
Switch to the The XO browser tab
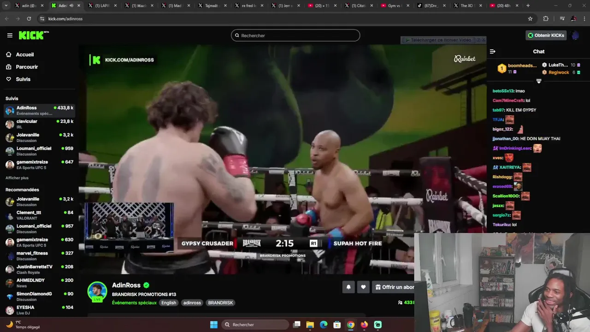pos(467,6)
